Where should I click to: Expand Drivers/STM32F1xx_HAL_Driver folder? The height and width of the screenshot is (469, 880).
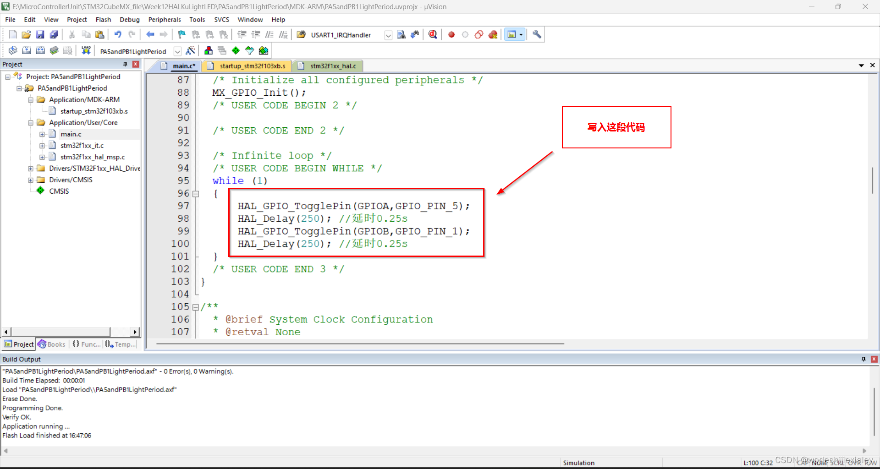(x=31, y=169)
